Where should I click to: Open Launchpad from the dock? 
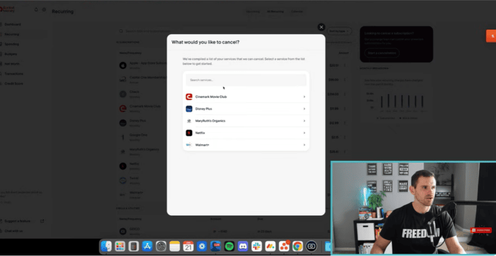pyautogui.click(x=120, y=246)
